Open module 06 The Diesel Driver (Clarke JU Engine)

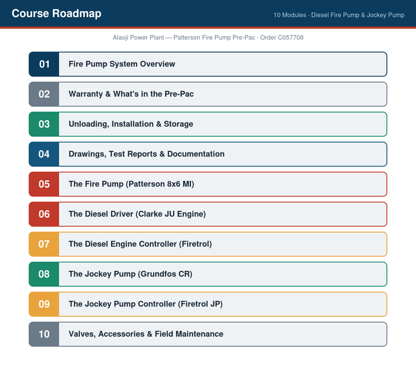[x=208, y=214]
